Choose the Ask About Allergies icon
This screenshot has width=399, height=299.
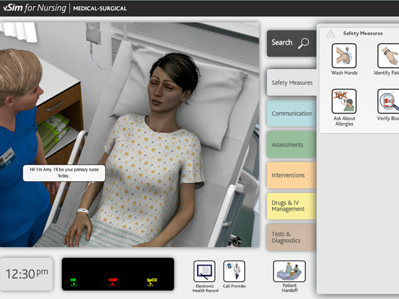[x=344, y=102]
